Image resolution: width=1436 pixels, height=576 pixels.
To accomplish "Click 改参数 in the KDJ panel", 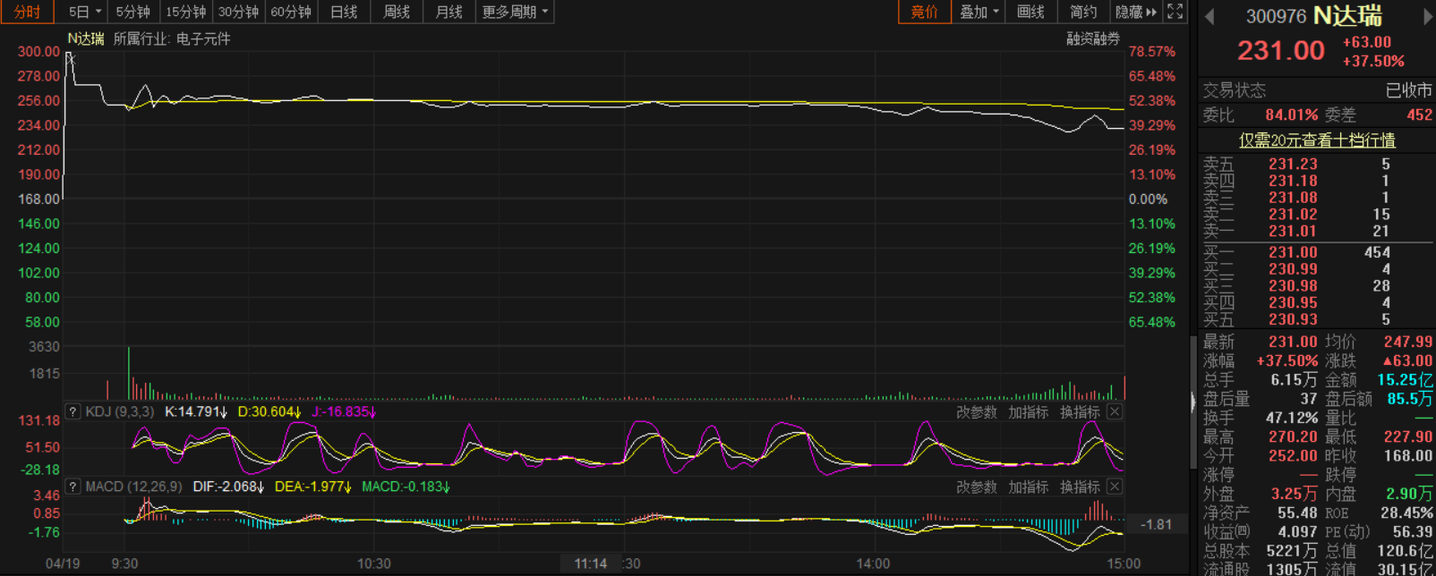I will pos(976,412).
